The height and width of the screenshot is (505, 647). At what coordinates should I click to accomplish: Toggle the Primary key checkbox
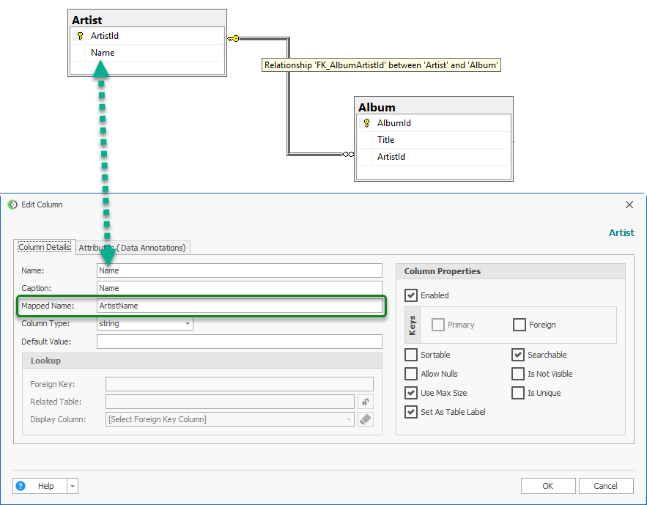[437, 325]
